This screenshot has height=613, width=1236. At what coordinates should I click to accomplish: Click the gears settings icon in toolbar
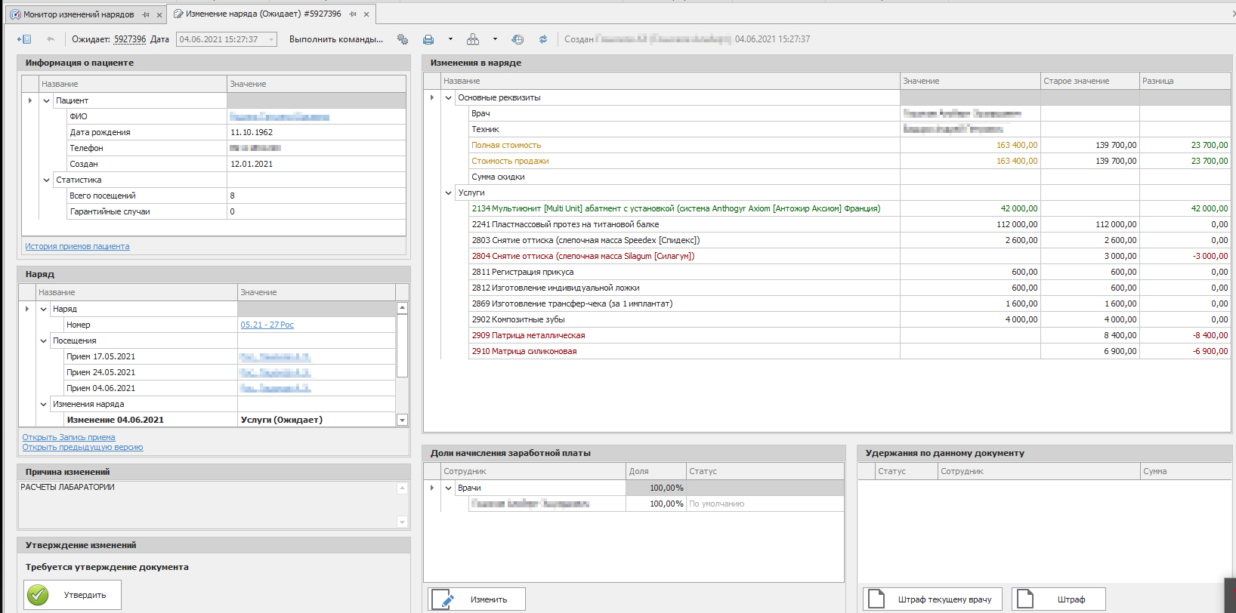403,39
